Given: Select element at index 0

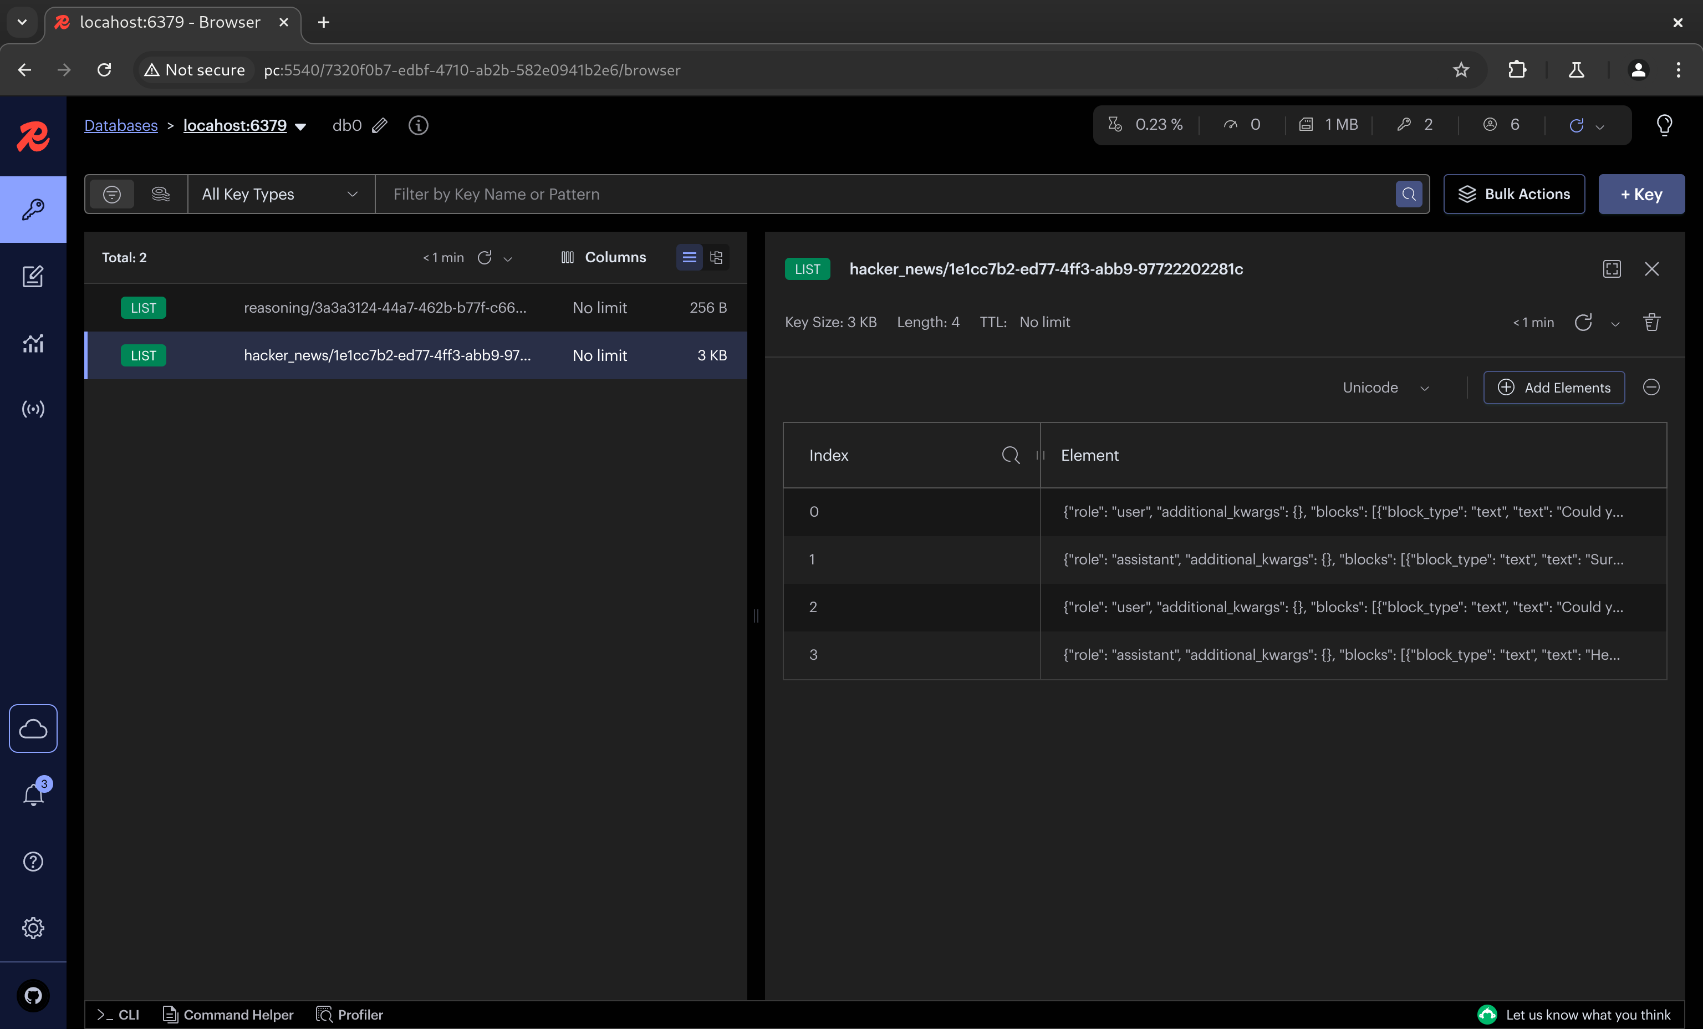Looking at the screenshot, I should 1225,512.
